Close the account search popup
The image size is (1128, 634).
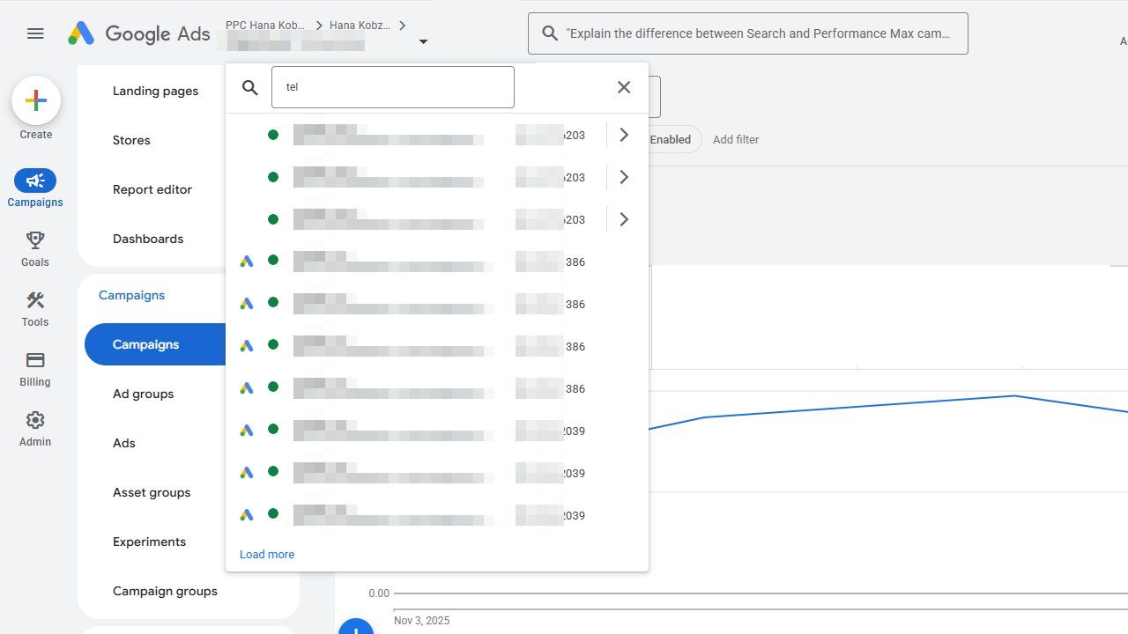[624, 87]
